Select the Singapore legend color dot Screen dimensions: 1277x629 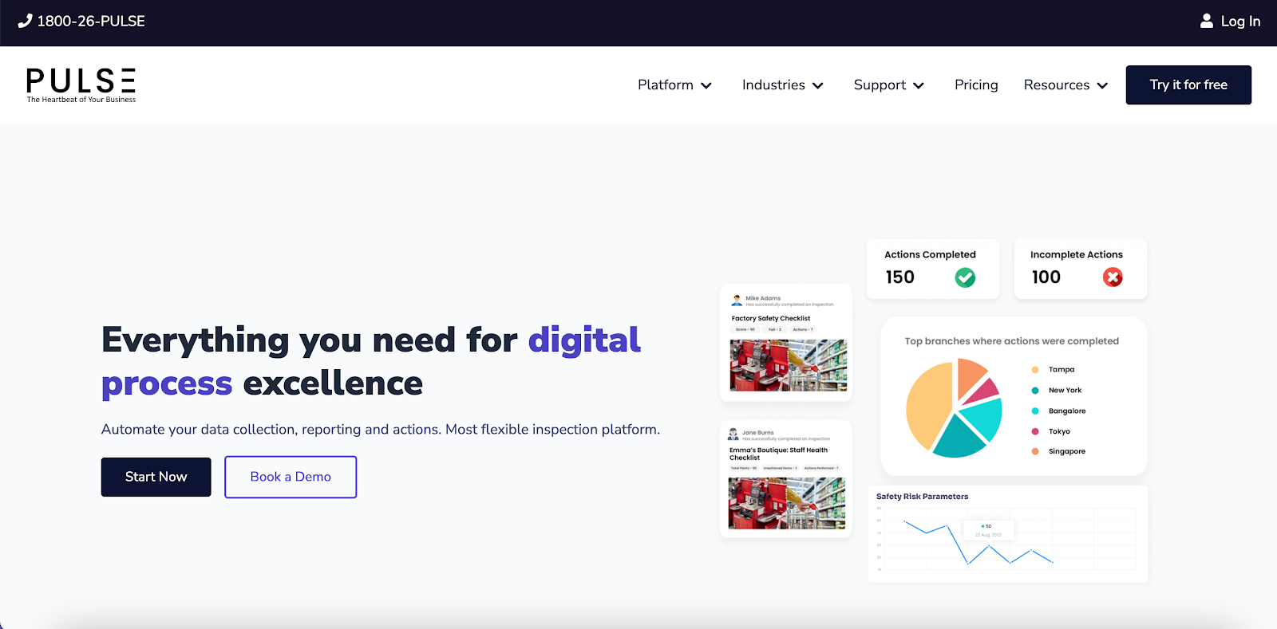pyautogui.click(x=1035, y=451)
